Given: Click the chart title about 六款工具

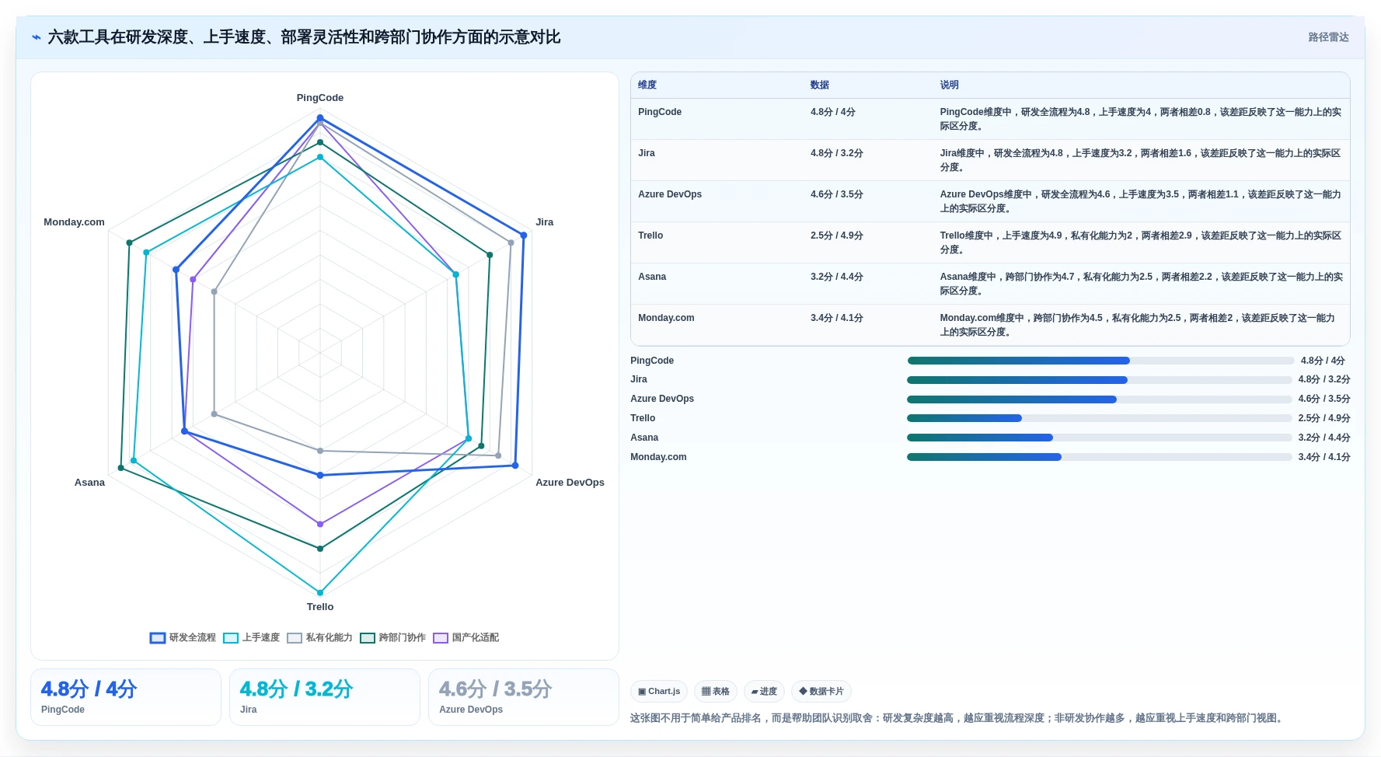Looking at the screenshot, I should click(304, 37).
